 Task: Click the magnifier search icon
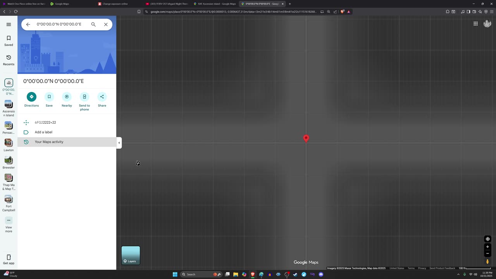[93, 24]
